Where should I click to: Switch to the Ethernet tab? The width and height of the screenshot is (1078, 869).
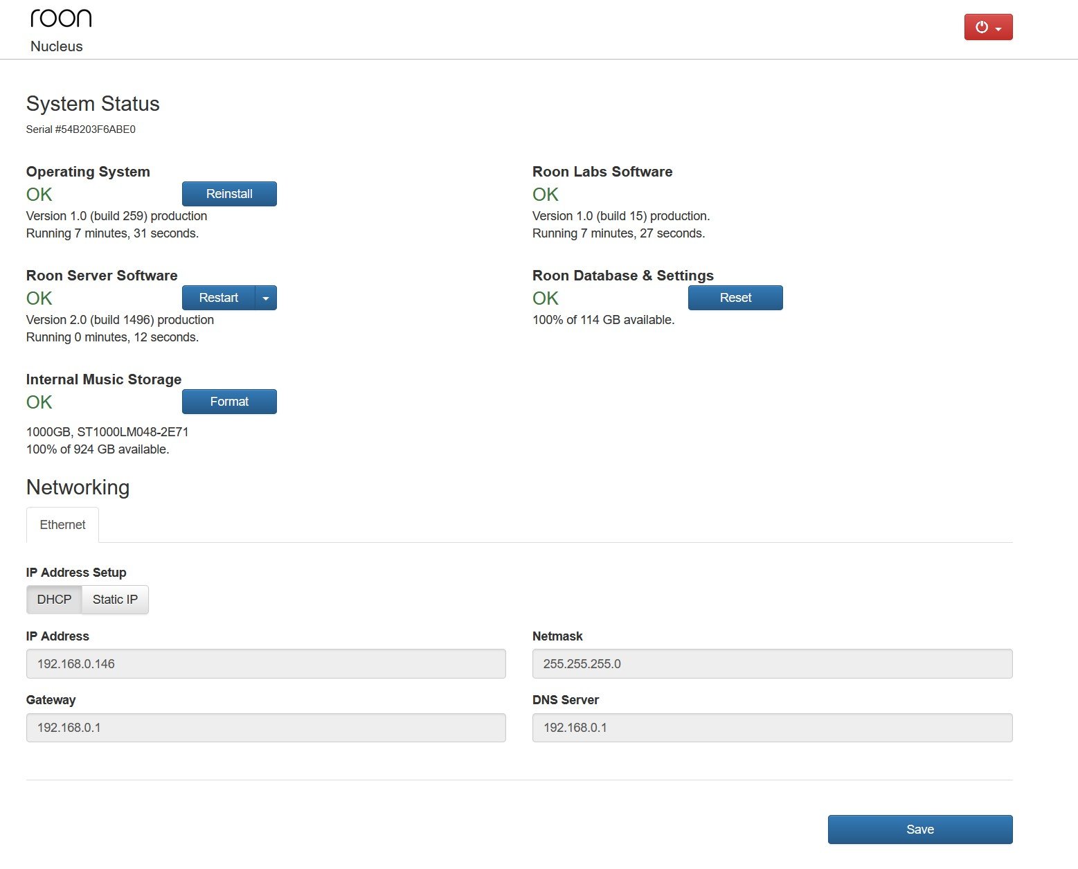click(x=62, y=525)
